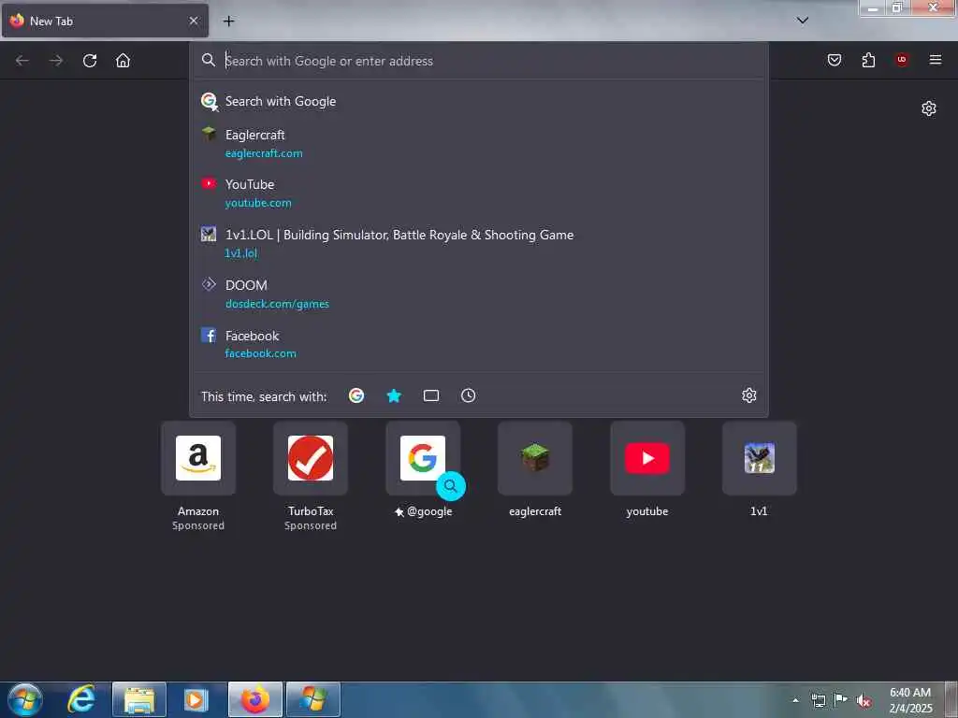Open the YouTube suggestion row
This screenshot has width=958, height=718.
point(479,194)
